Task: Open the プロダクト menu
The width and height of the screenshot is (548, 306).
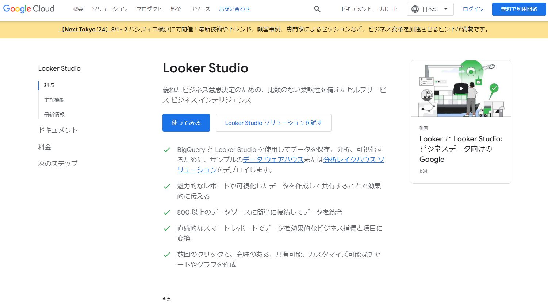Action: [149, 9]
